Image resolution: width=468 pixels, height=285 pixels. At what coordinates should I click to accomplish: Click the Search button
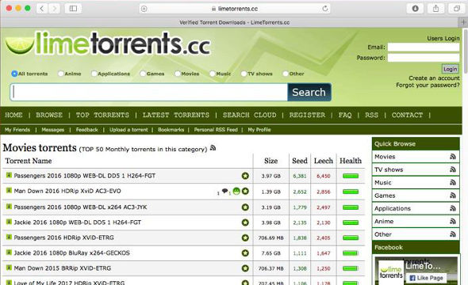point(309,93)
